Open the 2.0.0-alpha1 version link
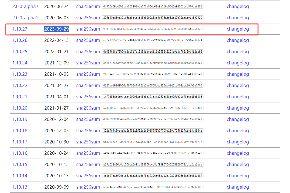Viewport: 290px width, 193px height. point(25,18)
